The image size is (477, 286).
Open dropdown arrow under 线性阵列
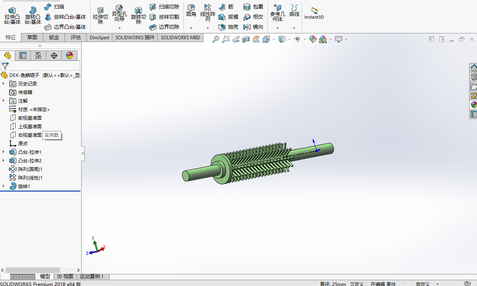[x=208, y=28]
